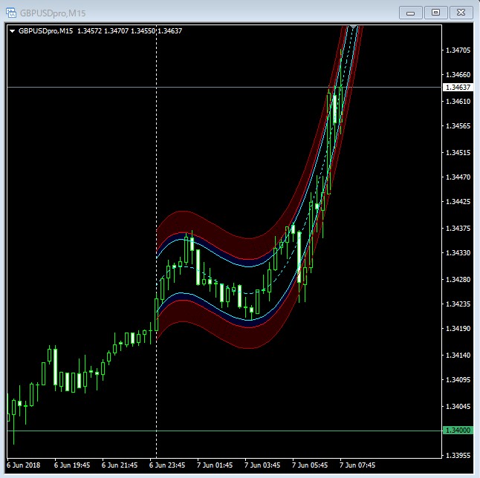480x478 pixels.
Task: Click price scale value 1.34565
Action: coord(458,125)
